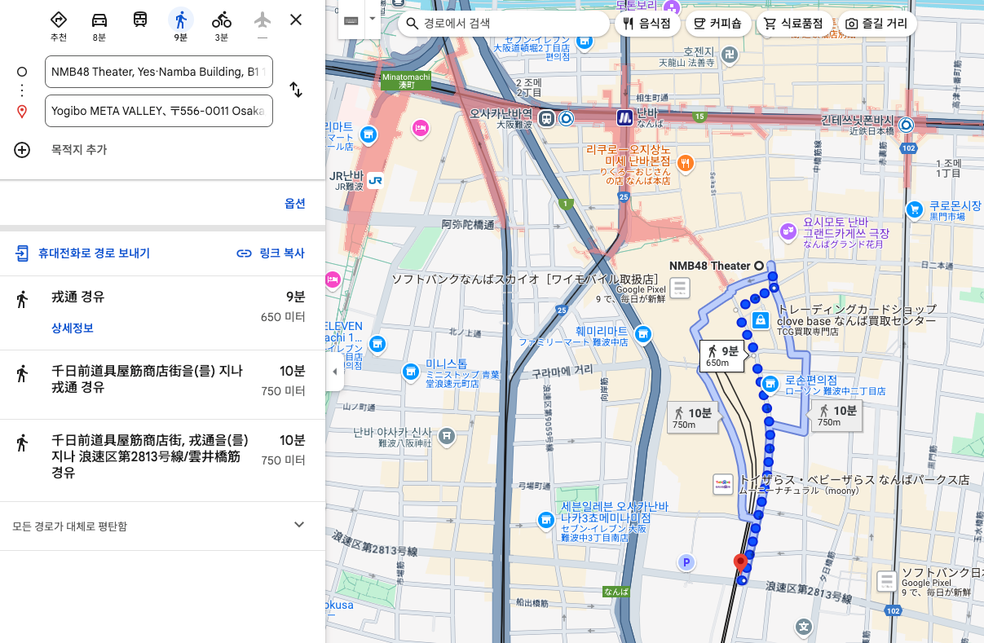The height and width of the screenshot is (643, 984).
Task: Click the red destination pin
Action: pos(740,562)
